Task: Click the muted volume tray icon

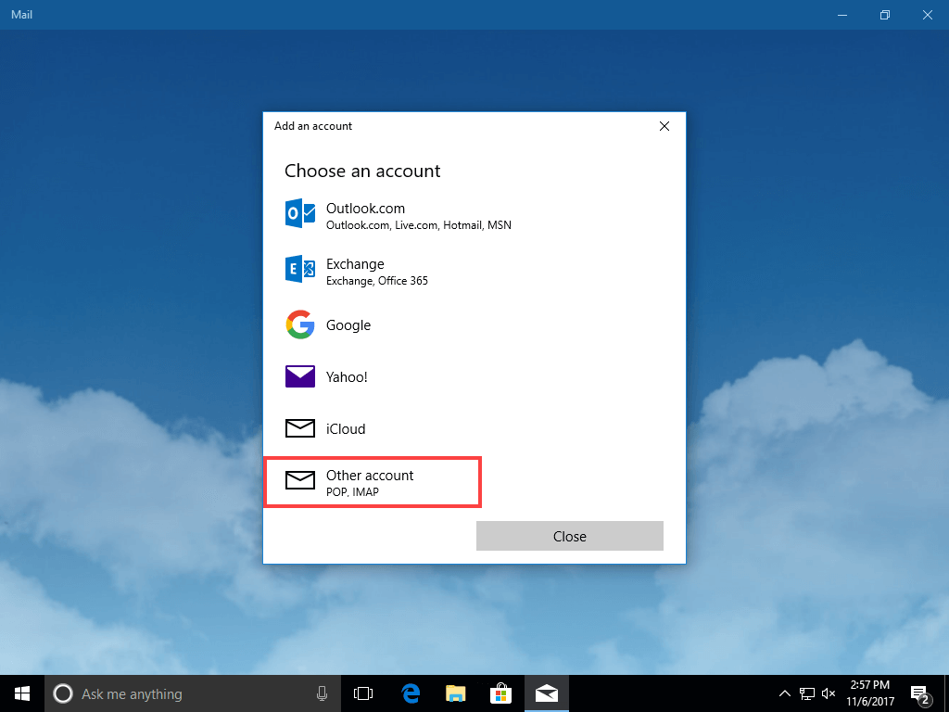Action: pos(829,693)
